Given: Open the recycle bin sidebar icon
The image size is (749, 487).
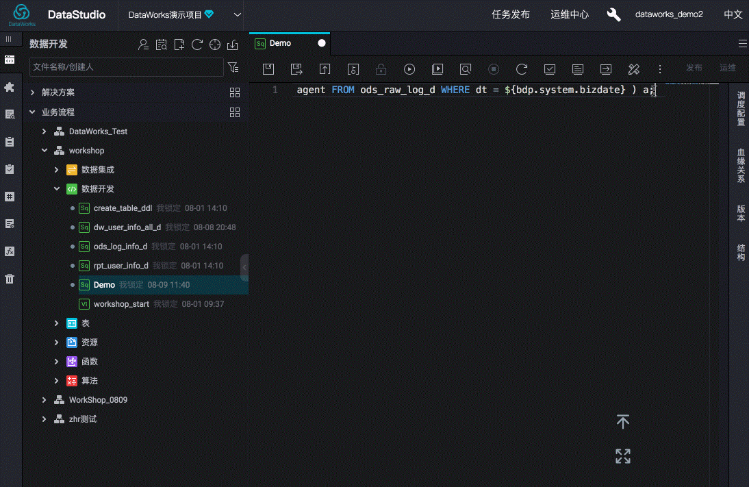Looking at the screenshot, I should 10,279.
